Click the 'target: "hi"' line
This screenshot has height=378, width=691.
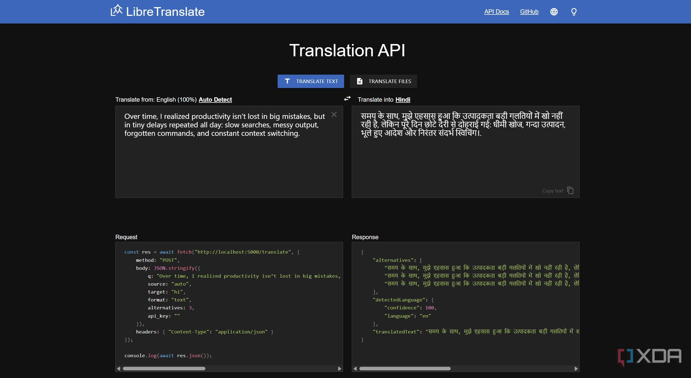click(x=167, y=292)
